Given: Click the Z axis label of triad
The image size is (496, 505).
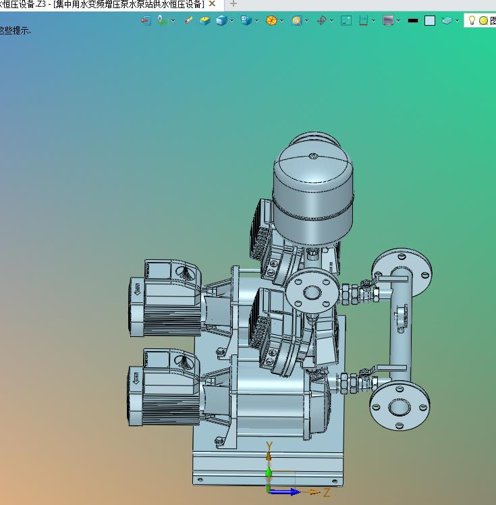Looking at the screenshot, I should tap(327, 492).
